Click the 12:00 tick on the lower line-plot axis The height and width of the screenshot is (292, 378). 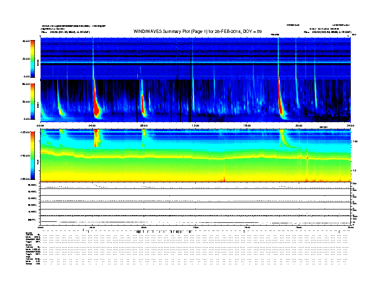coord(196,227)
